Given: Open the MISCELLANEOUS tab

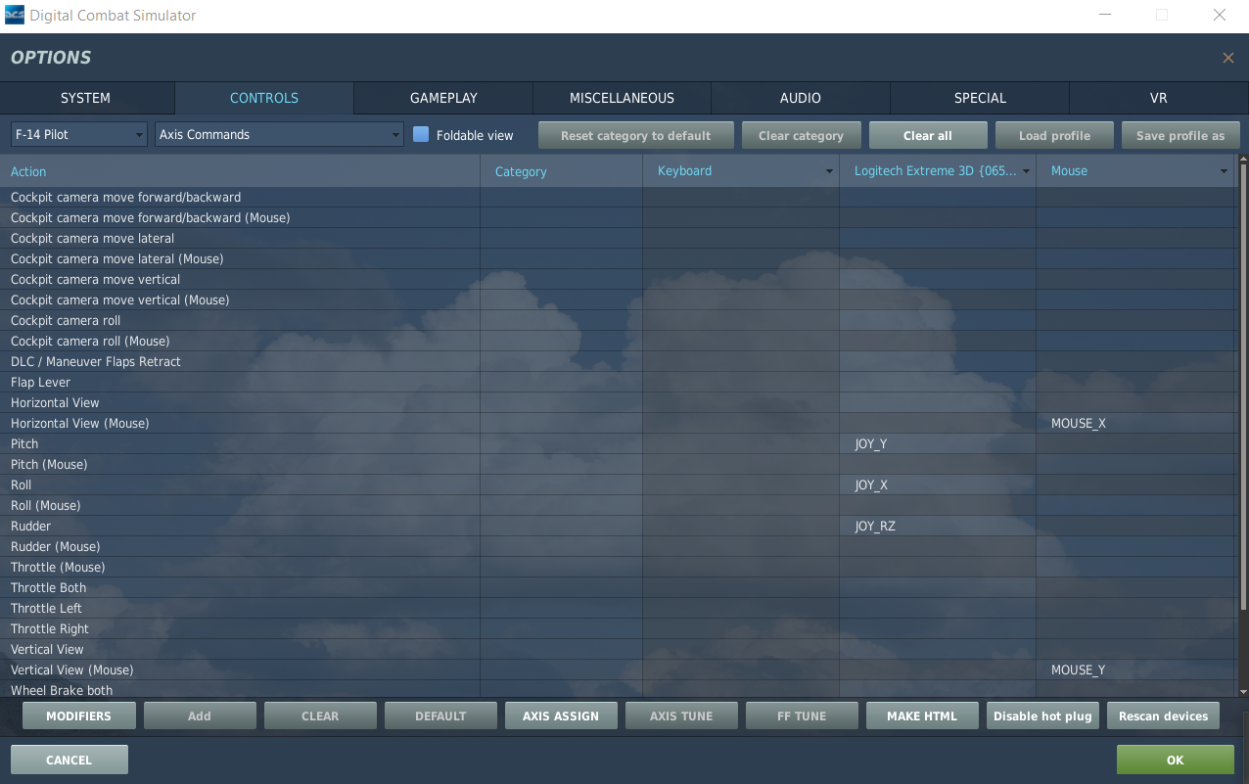Looking at the screenshot, I should coord(623,98).
